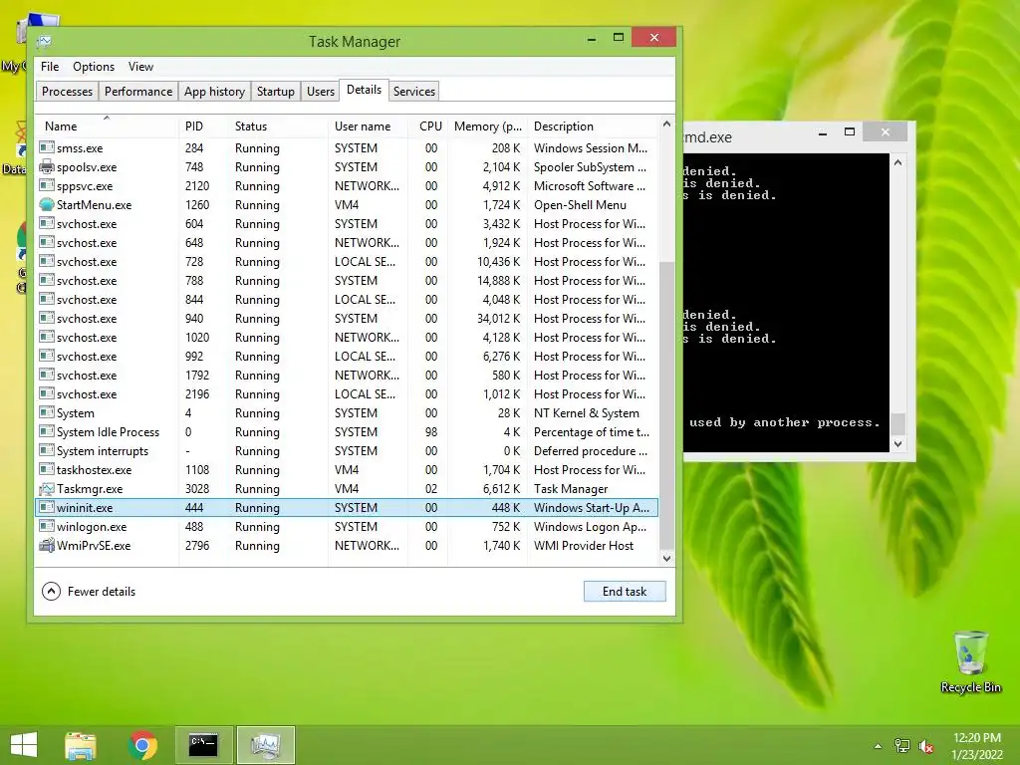Click the muted volume tray icon

[925, 746]
